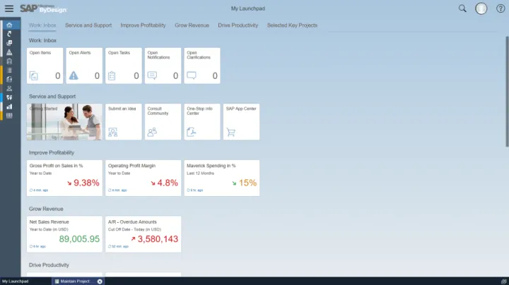Open the Consult Community tile
Viewport: 509px width, 285px height.
click(x=163, y=121)
